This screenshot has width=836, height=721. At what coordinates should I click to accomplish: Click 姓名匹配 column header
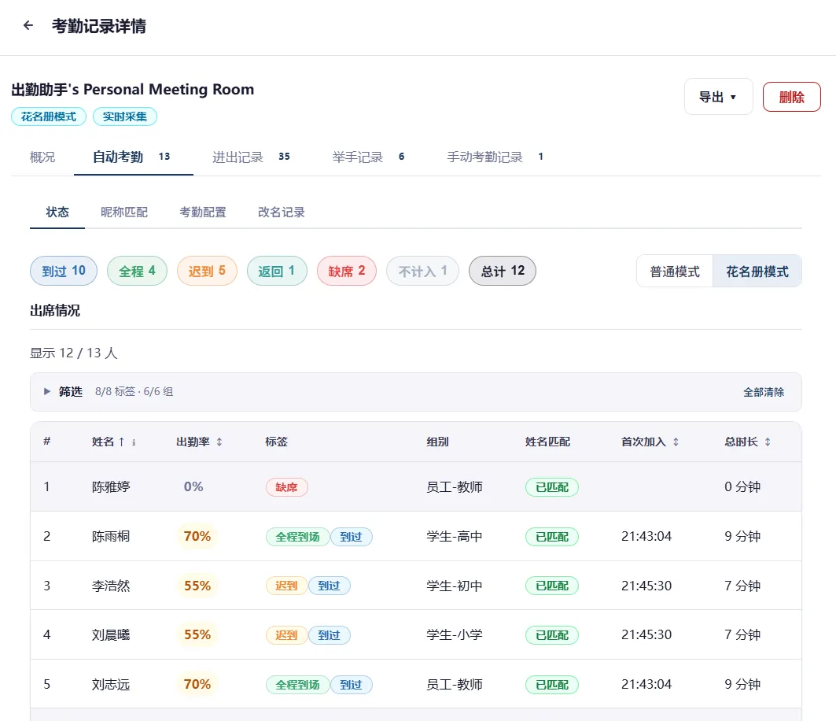point(547,442)
